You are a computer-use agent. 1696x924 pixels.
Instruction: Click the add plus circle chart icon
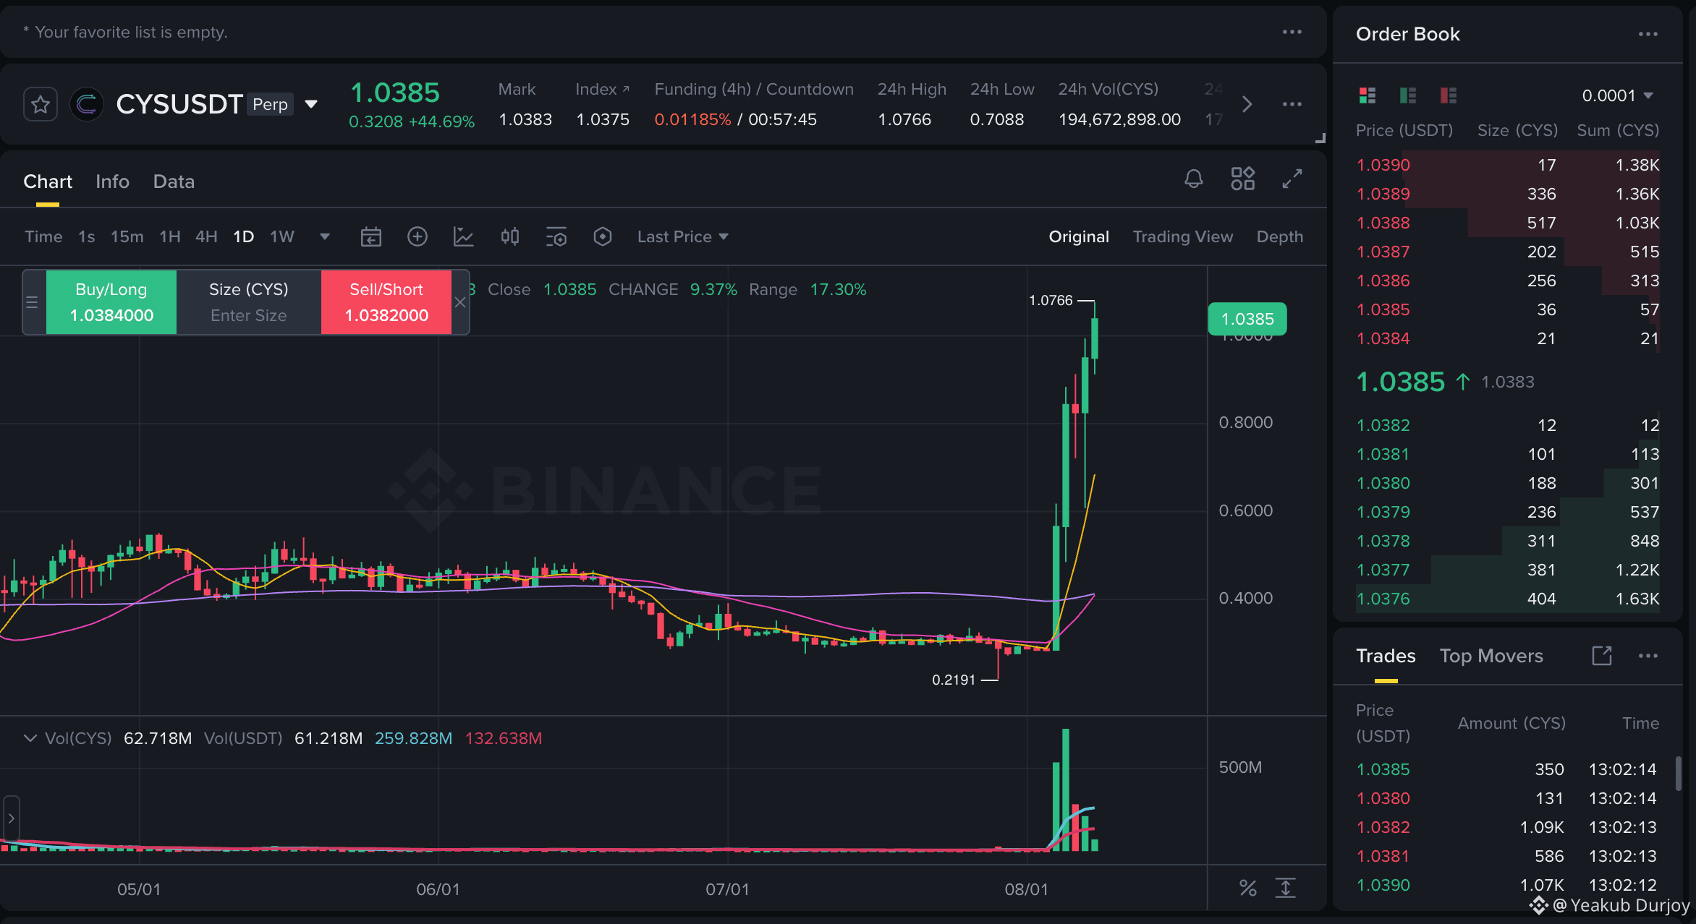click(417, 237)
